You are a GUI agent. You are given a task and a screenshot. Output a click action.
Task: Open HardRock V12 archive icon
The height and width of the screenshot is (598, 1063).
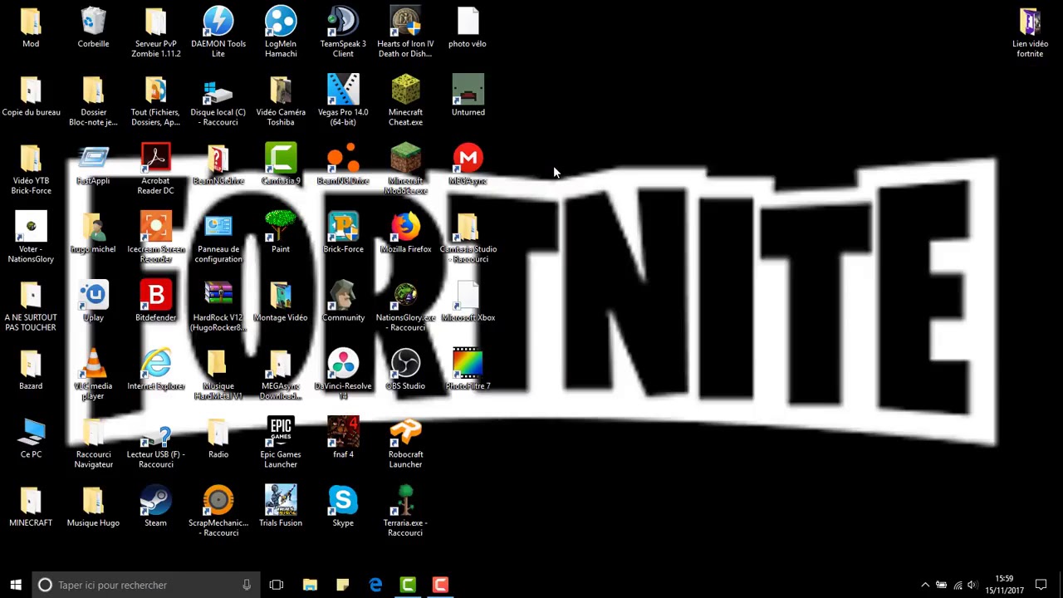click(x=218, y=306)
